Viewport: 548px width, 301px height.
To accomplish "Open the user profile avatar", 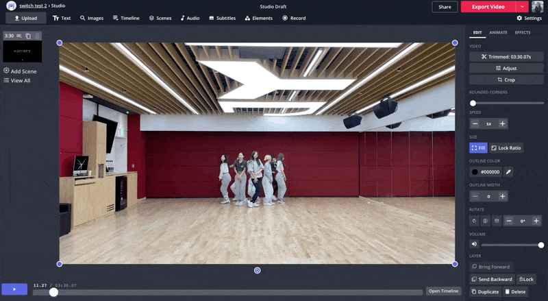I will pos(537,7).
